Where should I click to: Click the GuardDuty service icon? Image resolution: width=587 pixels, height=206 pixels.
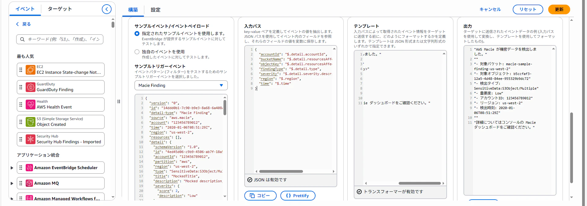31,87
